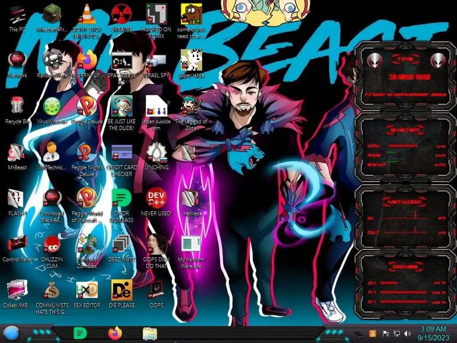Open the CollabVMB... monitor icon
Viewport: 457px width, 343px height.
click(17, 295)
